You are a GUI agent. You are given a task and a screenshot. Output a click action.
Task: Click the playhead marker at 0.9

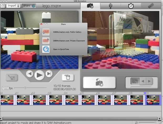tap(145, 93)
